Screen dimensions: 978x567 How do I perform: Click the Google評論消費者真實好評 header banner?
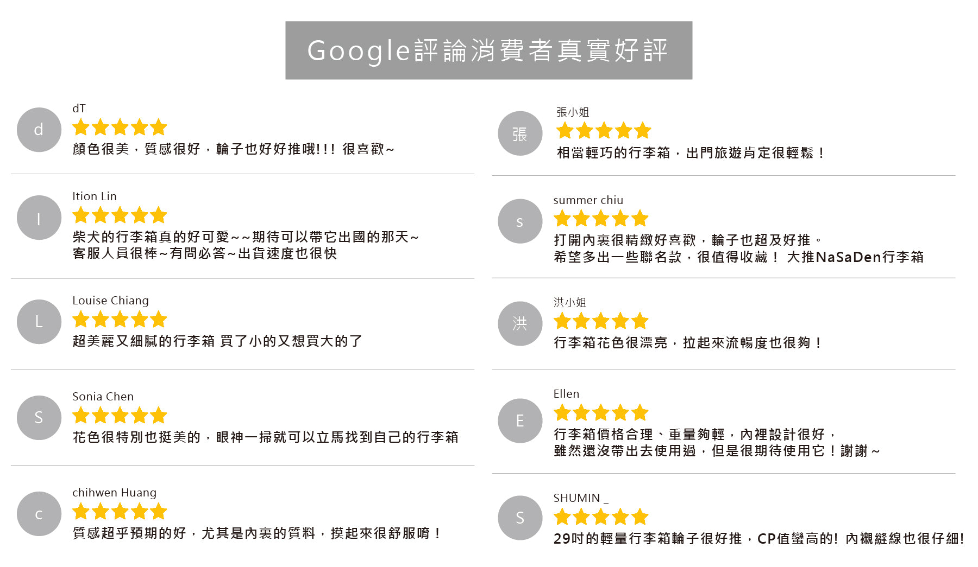pos(488,50)
